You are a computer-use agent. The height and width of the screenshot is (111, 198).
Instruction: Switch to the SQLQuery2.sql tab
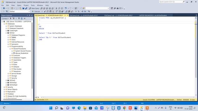(x=84, y=15)
